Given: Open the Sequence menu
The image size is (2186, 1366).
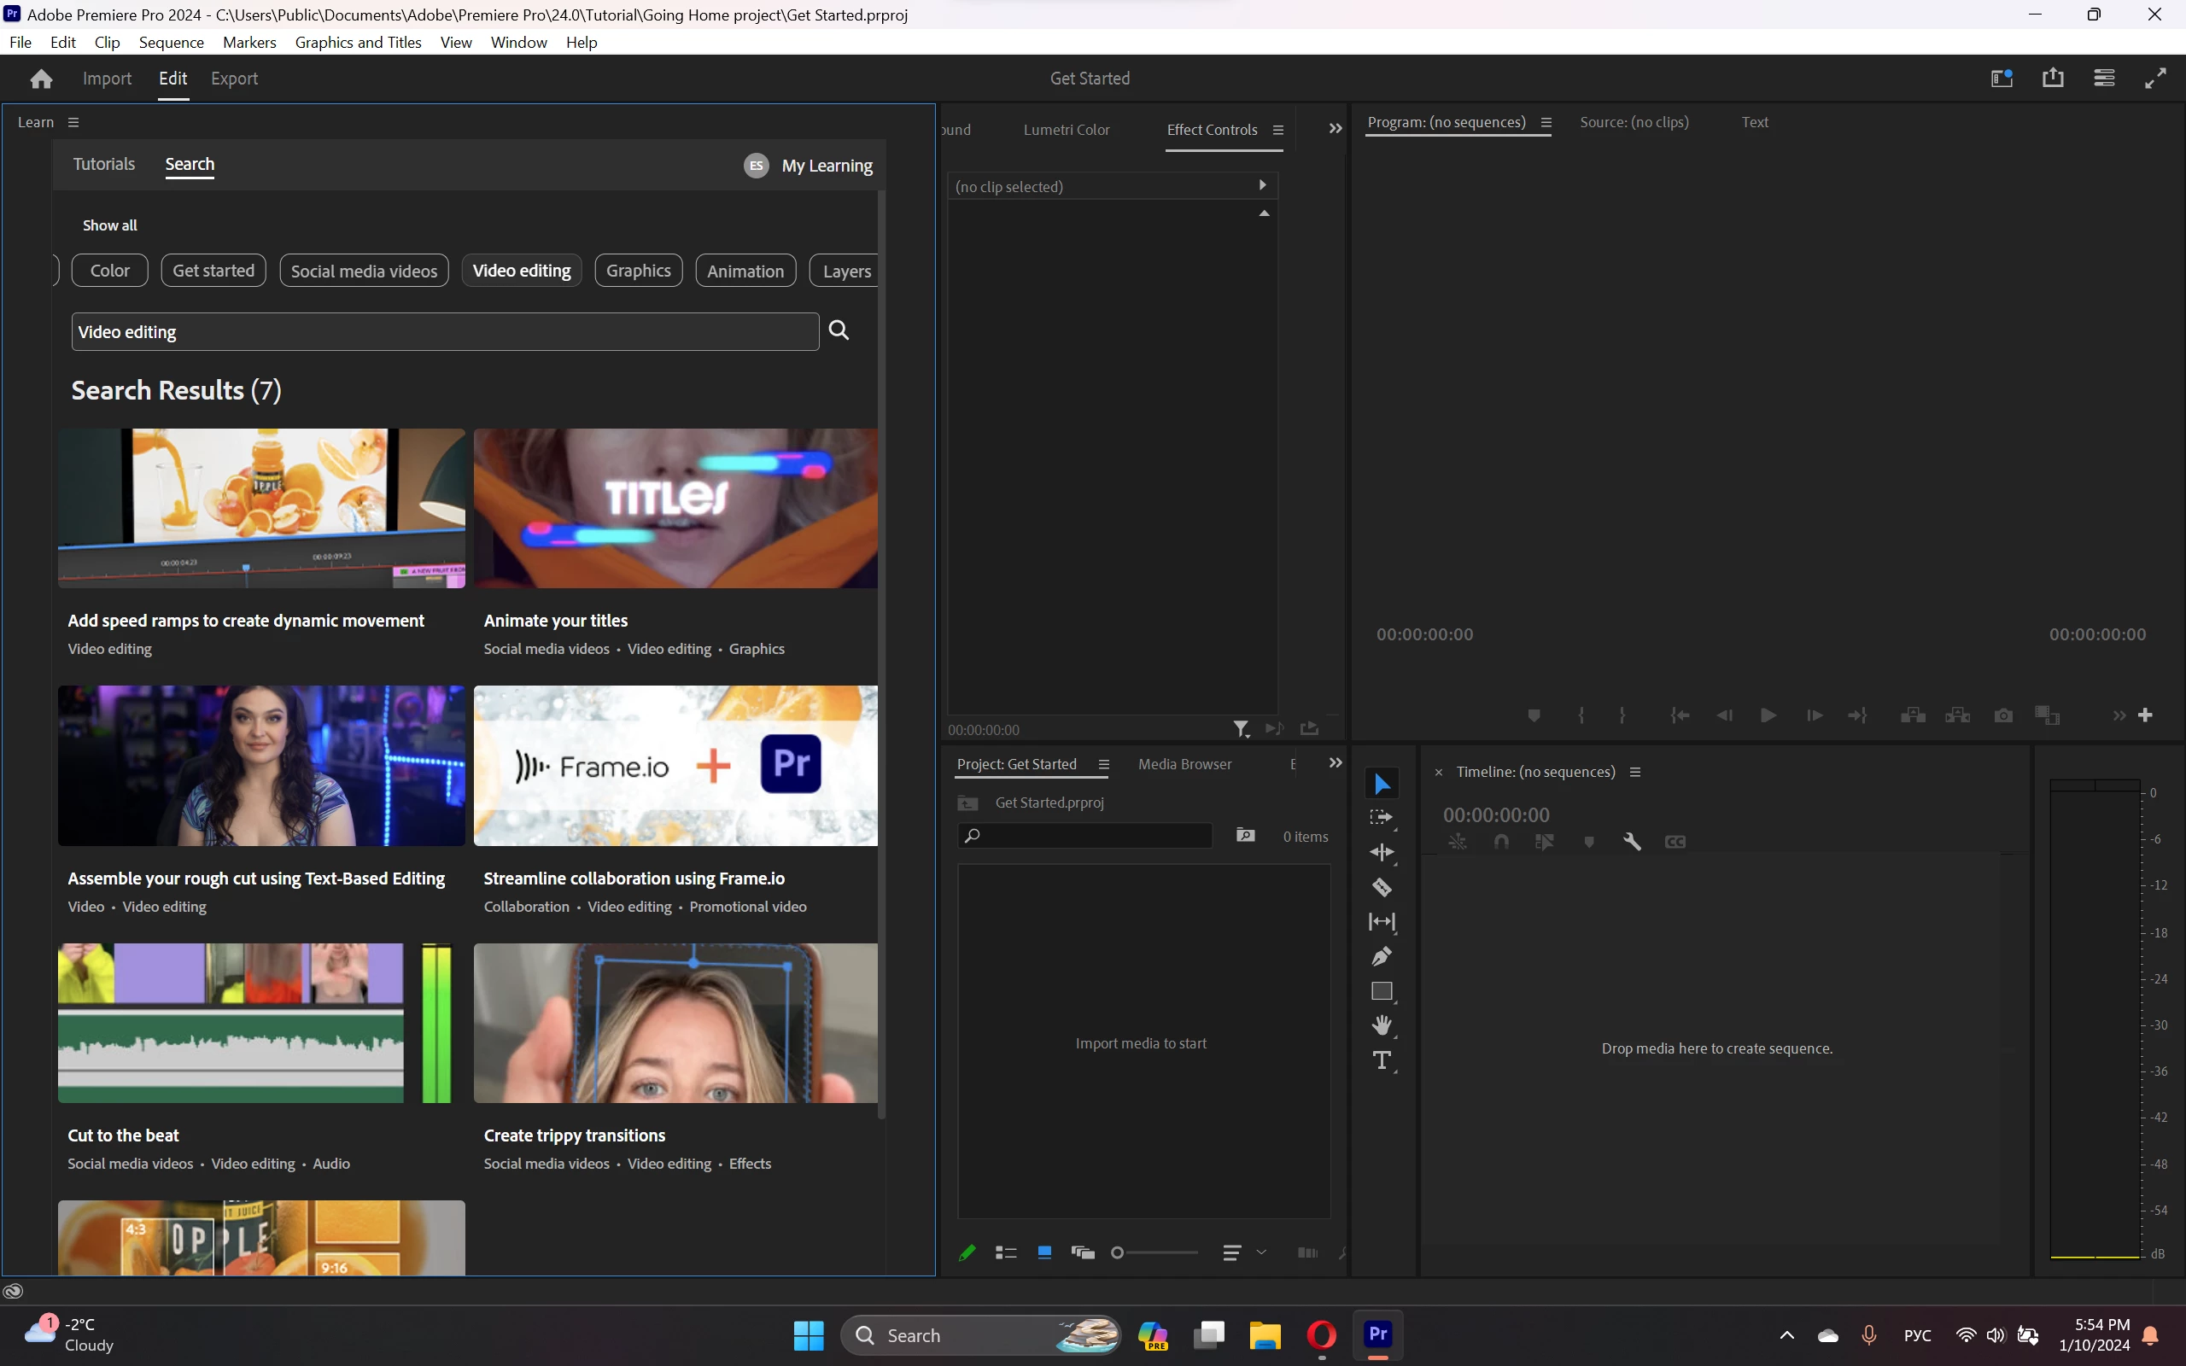Looking at the screenshot, I should [171, 43].
